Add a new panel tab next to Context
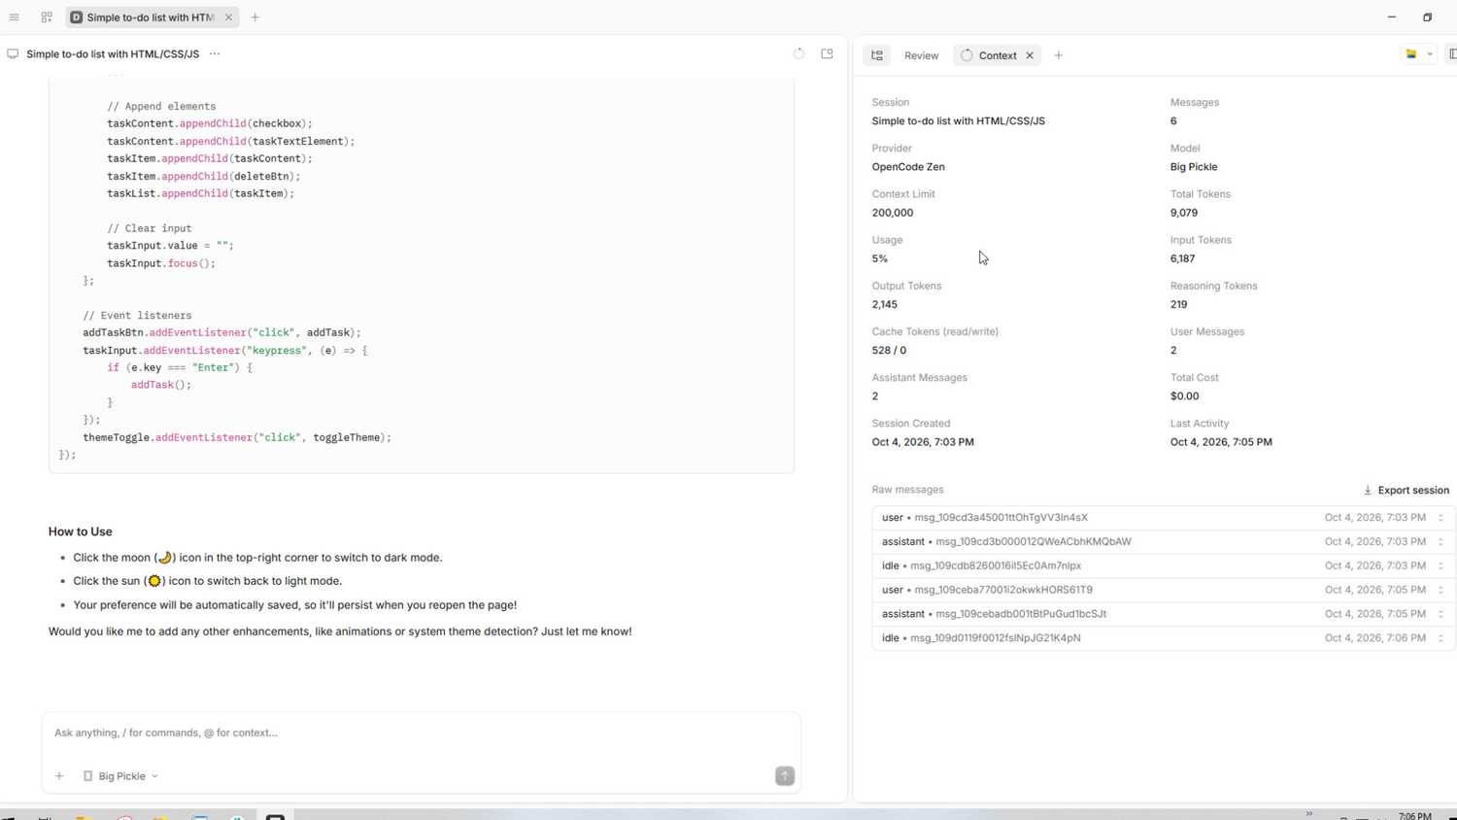This screenshot has height=820, width=1457. pos(1059,55)
